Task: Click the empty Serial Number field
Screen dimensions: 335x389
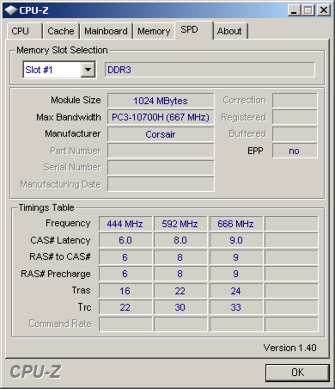Action: click(160, 167)
